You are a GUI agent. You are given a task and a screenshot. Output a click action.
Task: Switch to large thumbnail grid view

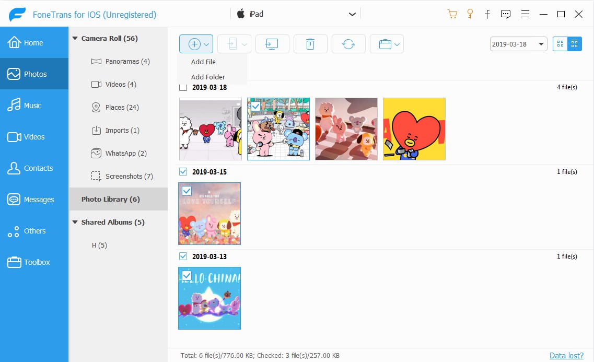tap(560, 44)
